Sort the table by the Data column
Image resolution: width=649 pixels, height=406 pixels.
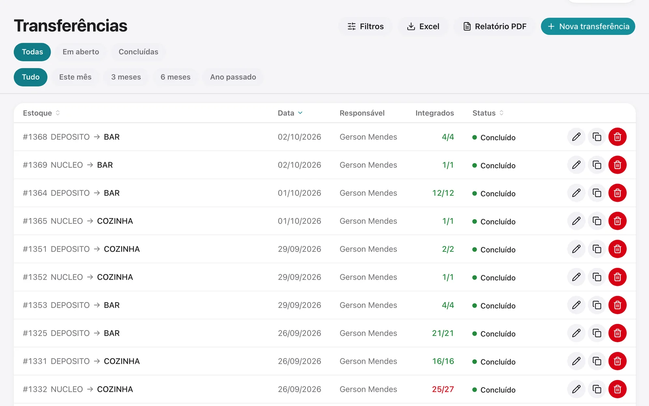pyautogui.click(x=290, y=113)
